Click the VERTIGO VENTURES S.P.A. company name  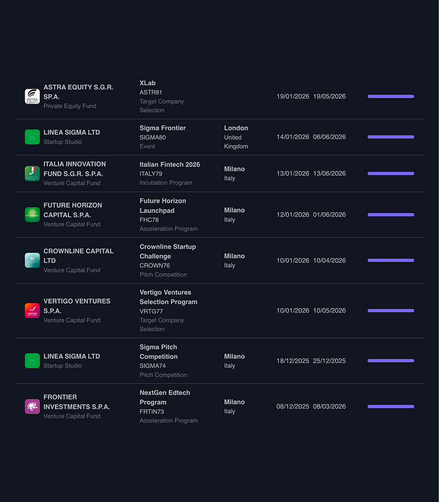pyautogui.click(x=77, y=306)
